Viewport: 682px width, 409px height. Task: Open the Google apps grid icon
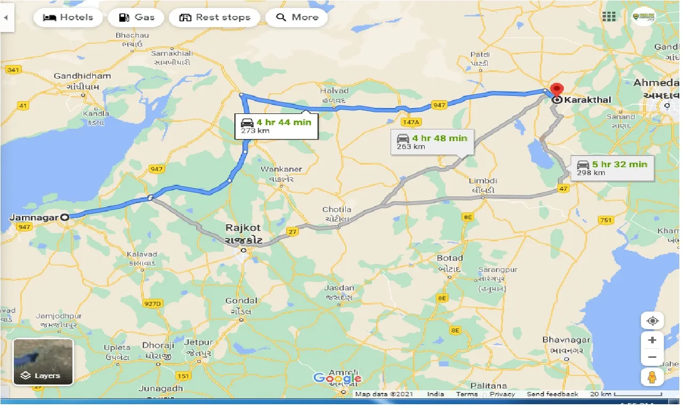click(x=608, y=17)
